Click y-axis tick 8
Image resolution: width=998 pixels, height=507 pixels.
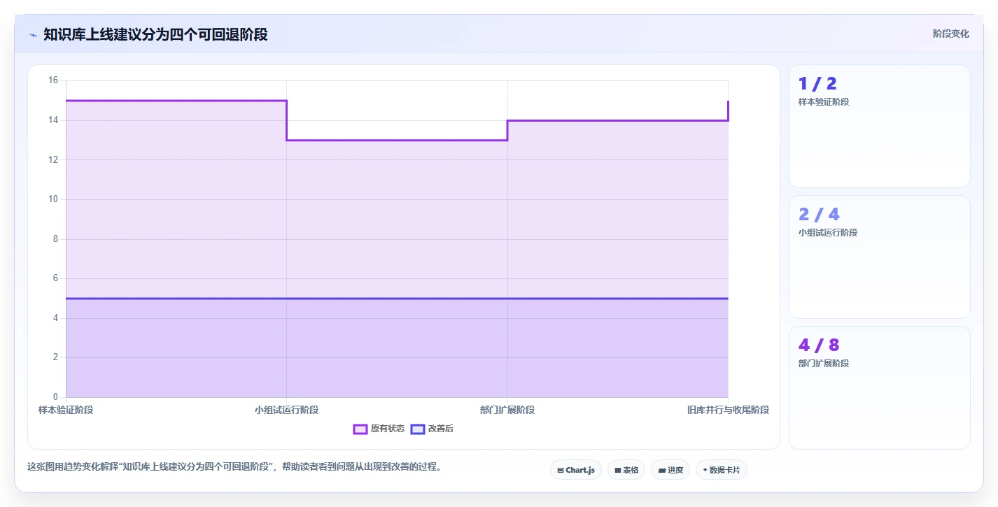[55, 239]
